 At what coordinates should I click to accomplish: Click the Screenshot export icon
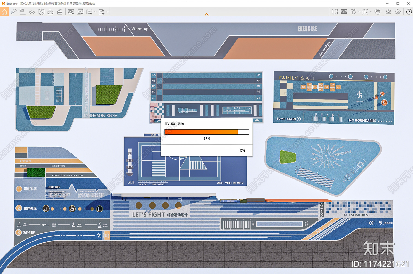71,12
